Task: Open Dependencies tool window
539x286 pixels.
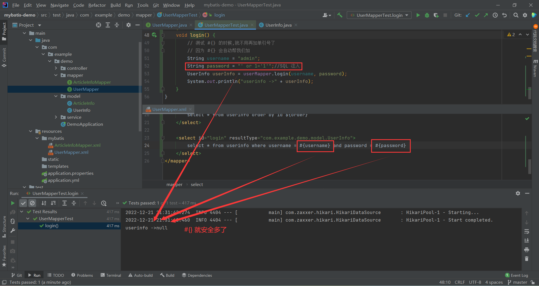Action: point(197,275)
